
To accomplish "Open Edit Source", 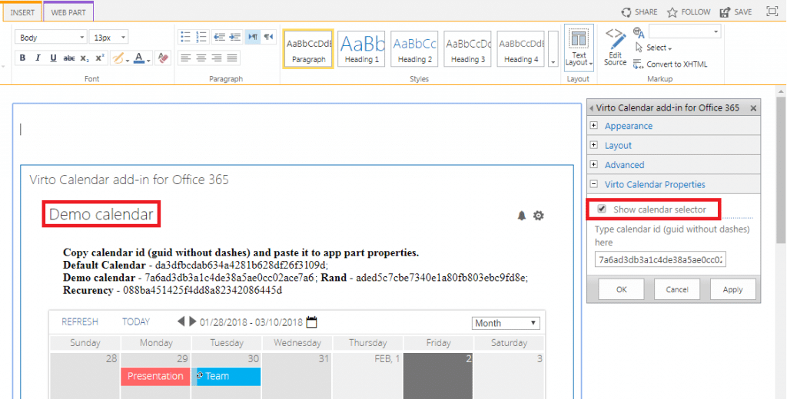I will click(x=615, y=47).
